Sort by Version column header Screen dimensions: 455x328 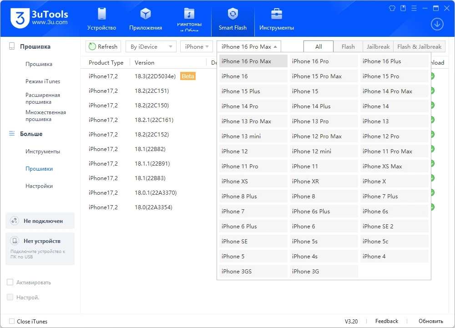tap(144, 63)
